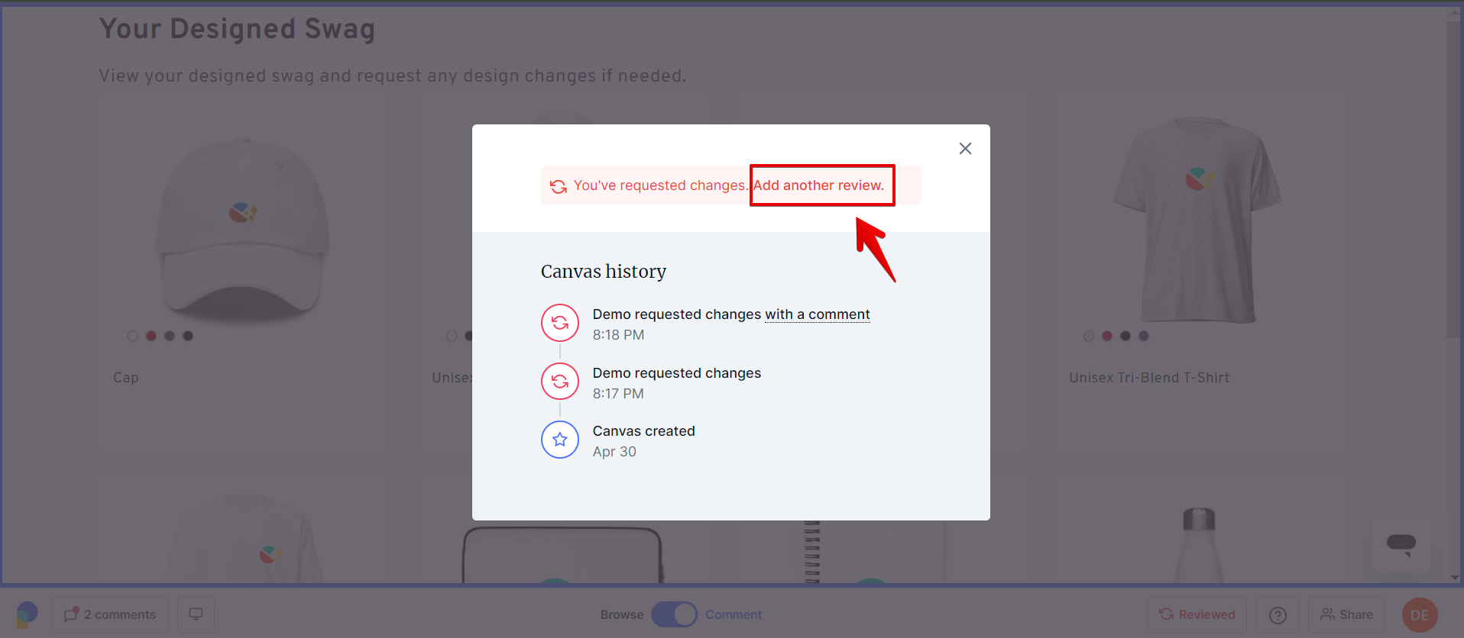
Task: Click the Share button
Action: pyautogui.click(x=1347, y=615)
